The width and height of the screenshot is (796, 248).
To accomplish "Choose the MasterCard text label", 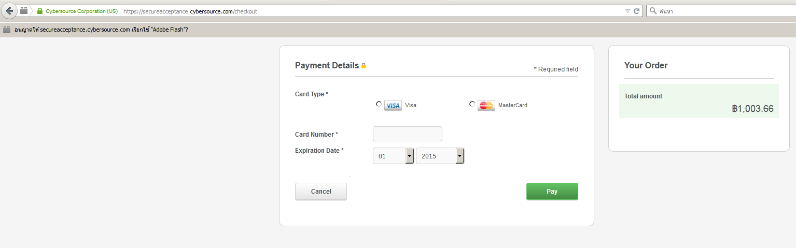I will (513, 105).
